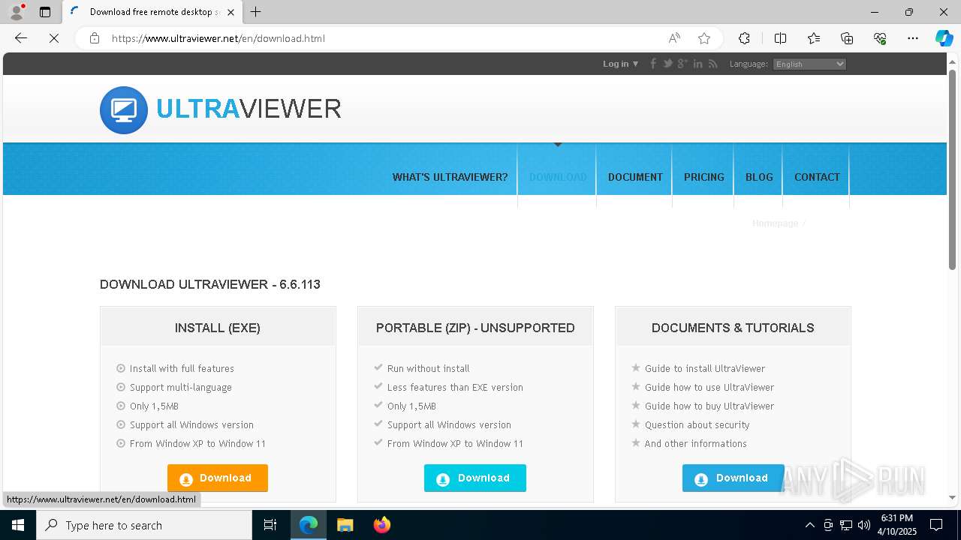Open Edge Settings and more menu
Screen dimensions: 961x540
pos(913,38)
